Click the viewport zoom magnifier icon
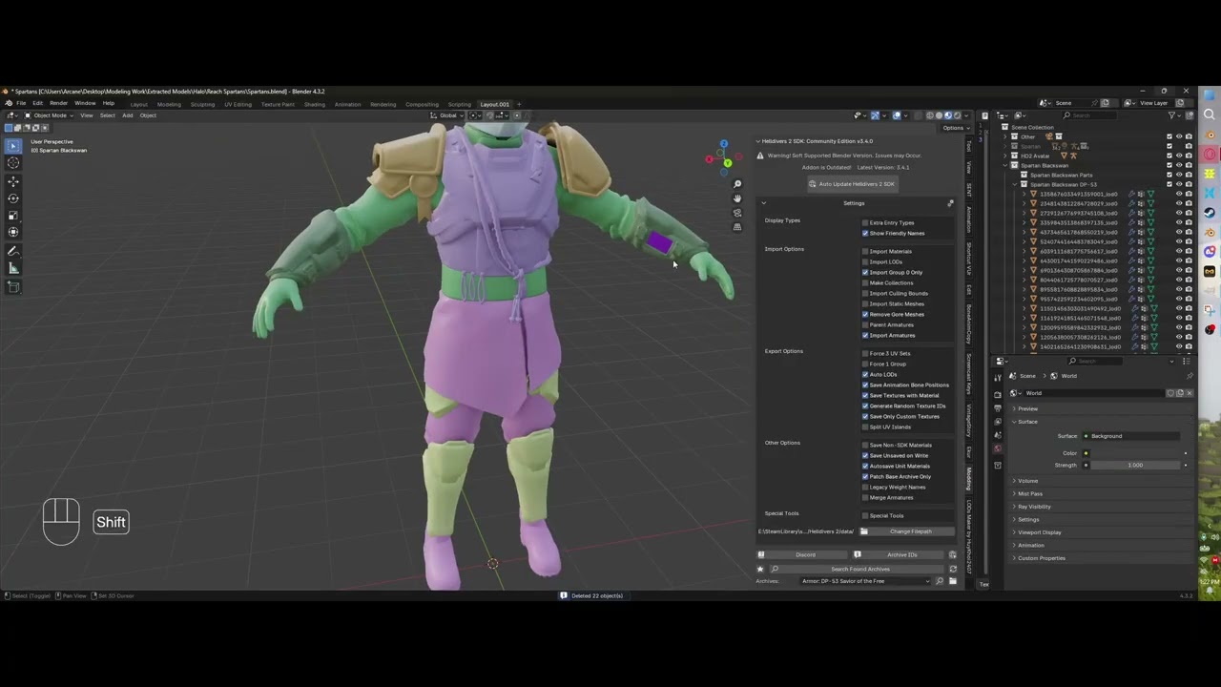Viewport: 1221px width, 687px height. click(x=737, y=184)
